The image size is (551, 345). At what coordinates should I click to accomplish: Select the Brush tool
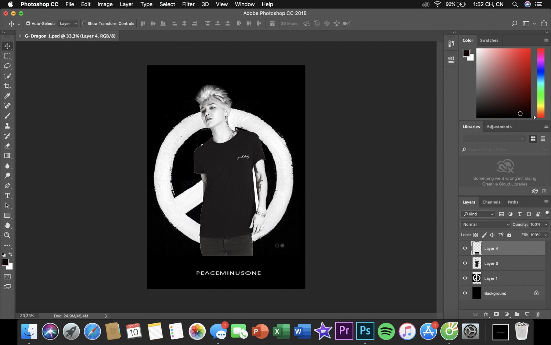7,116
